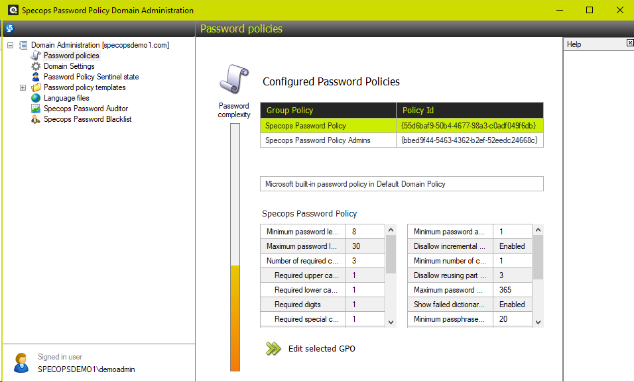634x382 pixels.
Task: Open Domain Settings from the tree
Action: coord(69,66)
